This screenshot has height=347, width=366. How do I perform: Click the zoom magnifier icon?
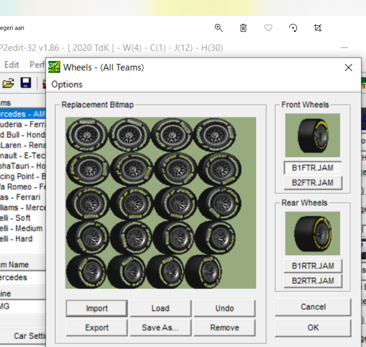point(218,27)
